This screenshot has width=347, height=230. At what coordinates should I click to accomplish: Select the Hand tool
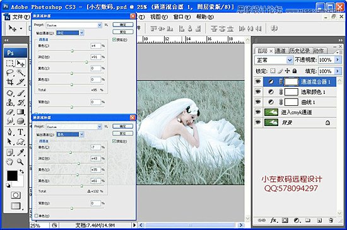9,162
